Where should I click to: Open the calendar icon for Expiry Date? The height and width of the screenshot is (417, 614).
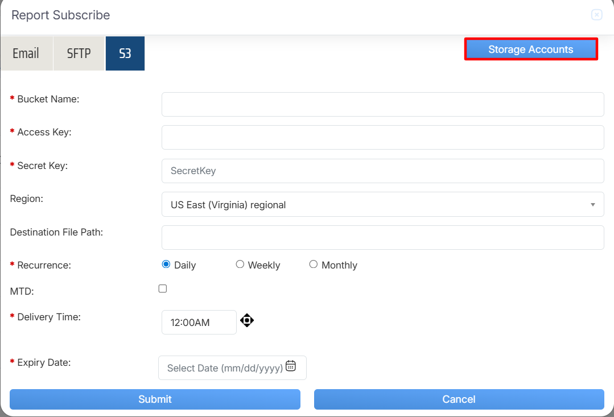tap(291, 366)
